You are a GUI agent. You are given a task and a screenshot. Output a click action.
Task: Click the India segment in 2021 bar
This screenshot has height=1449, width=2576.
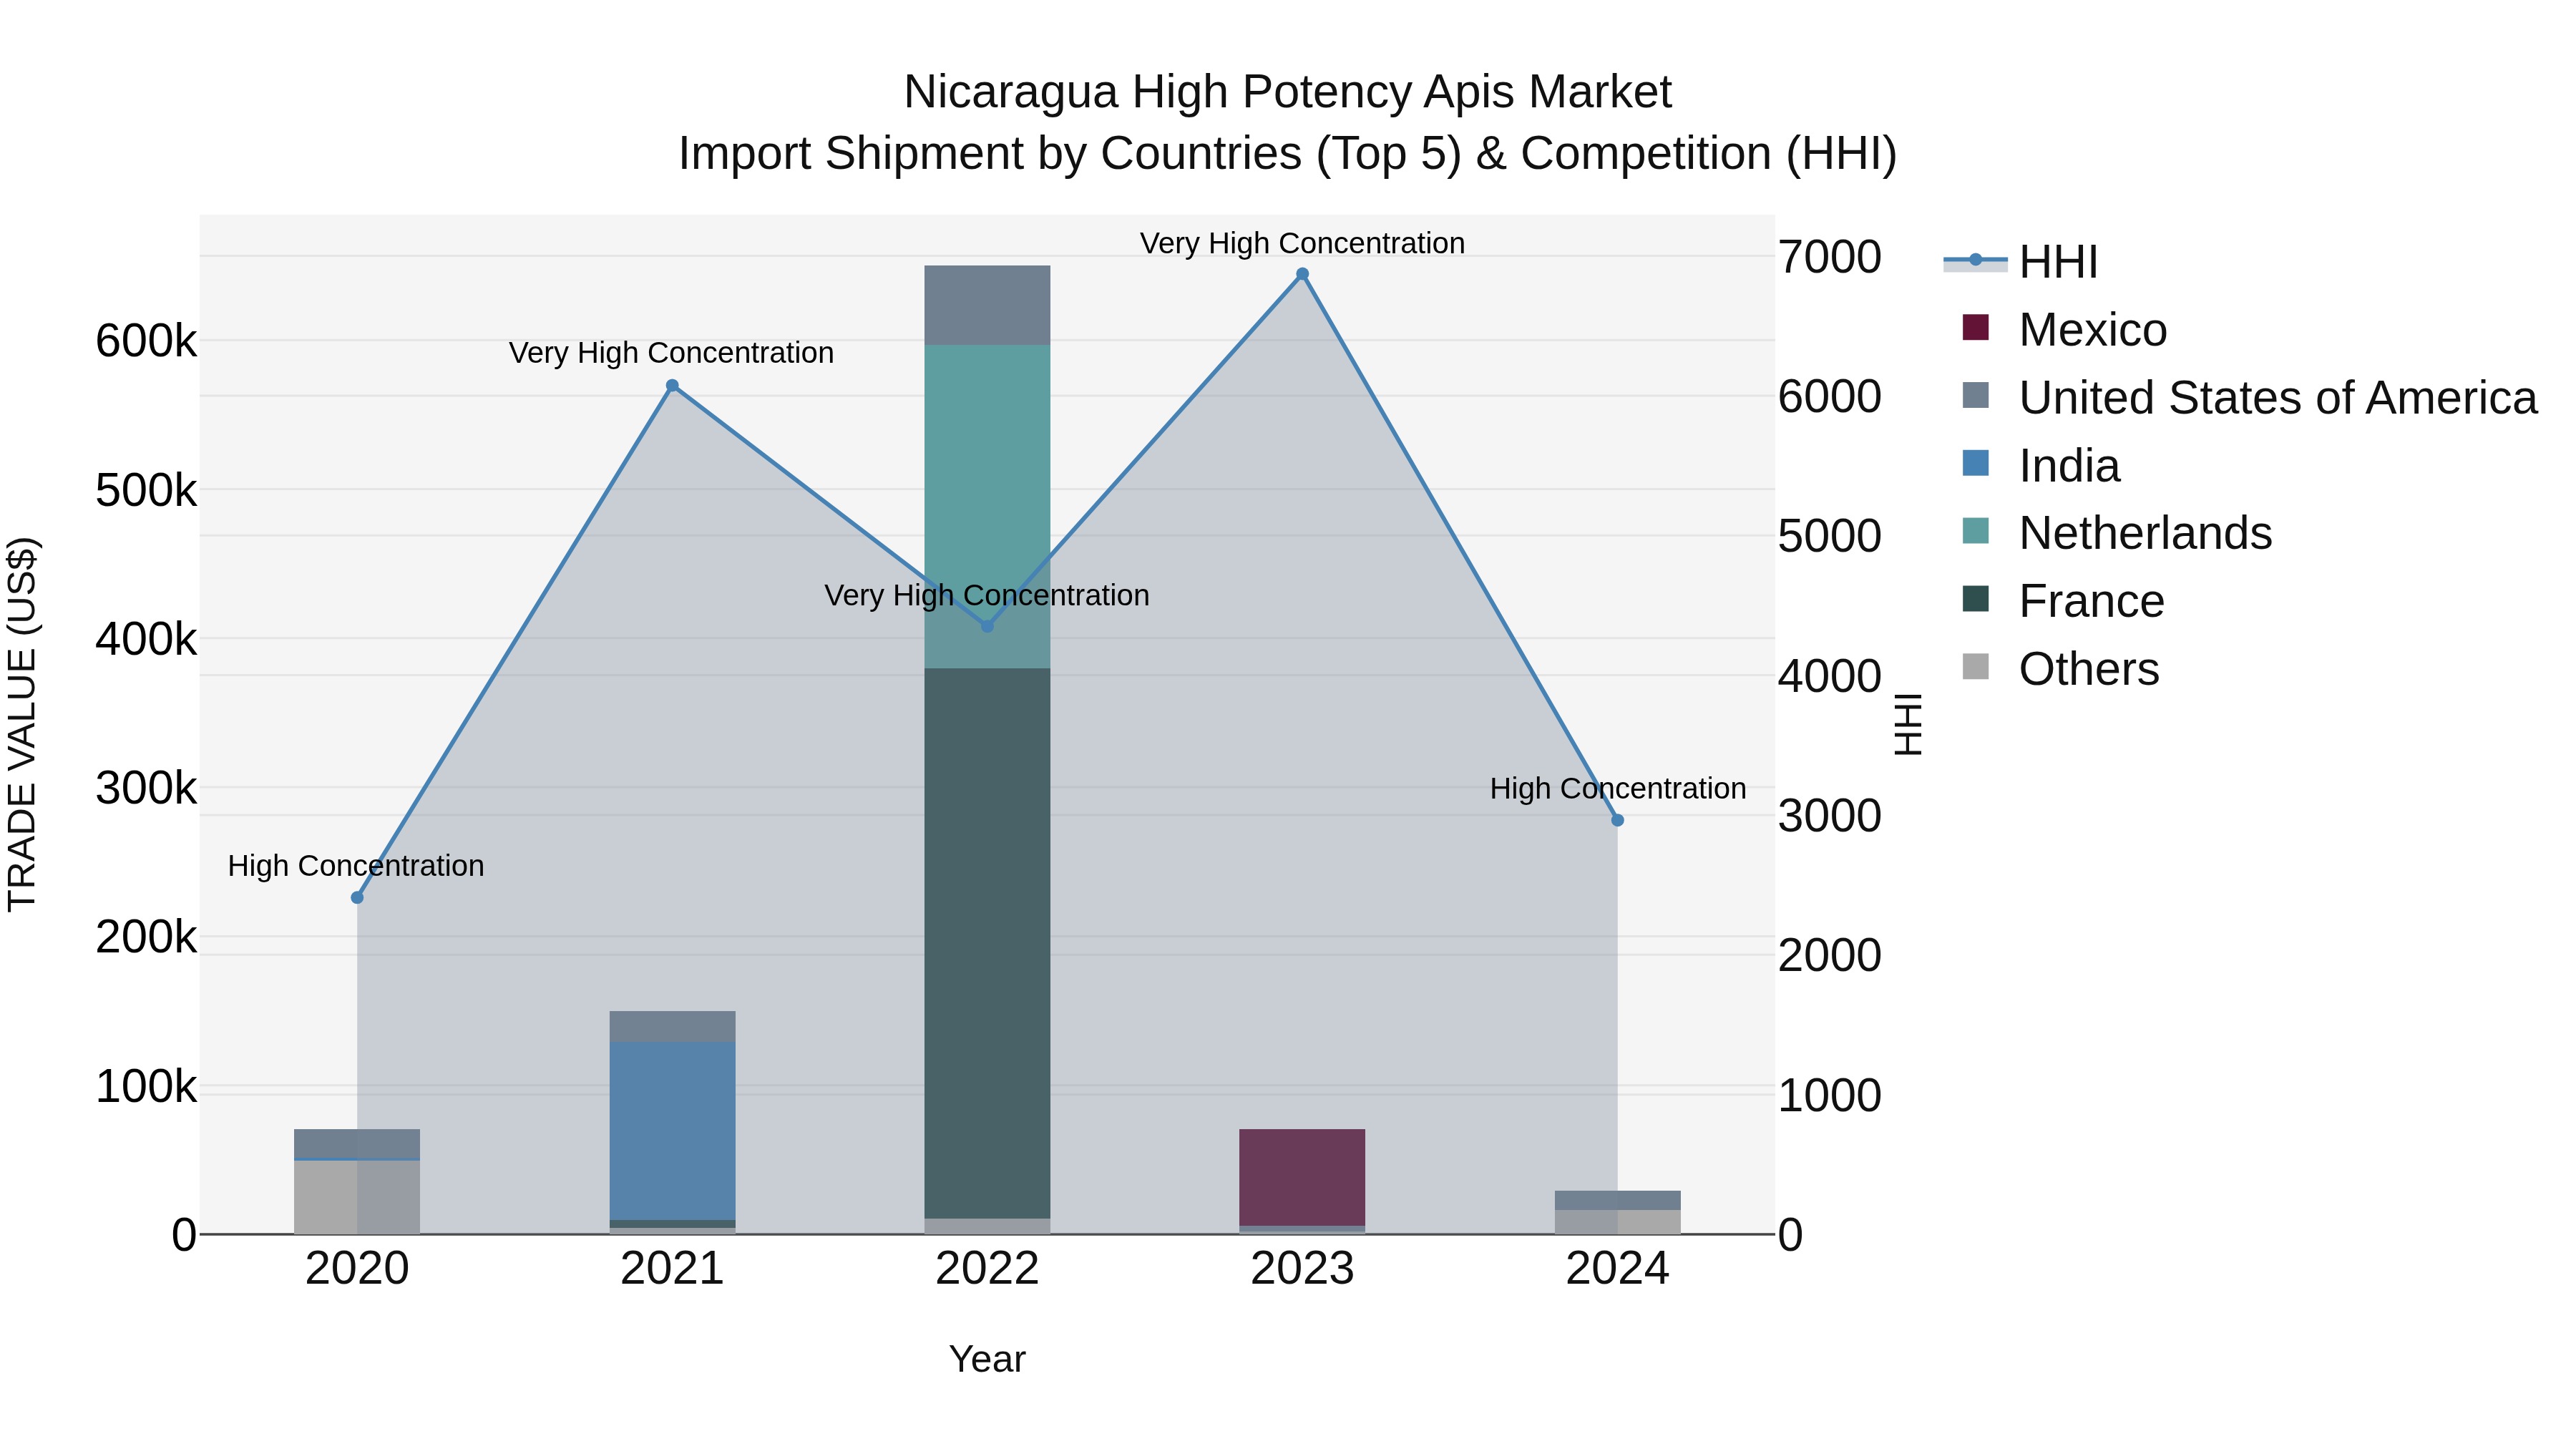(672, 1131)
